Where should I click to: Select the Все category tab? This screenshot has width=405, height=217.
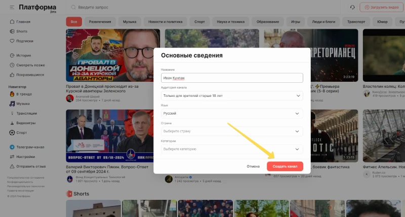(74, 22)
